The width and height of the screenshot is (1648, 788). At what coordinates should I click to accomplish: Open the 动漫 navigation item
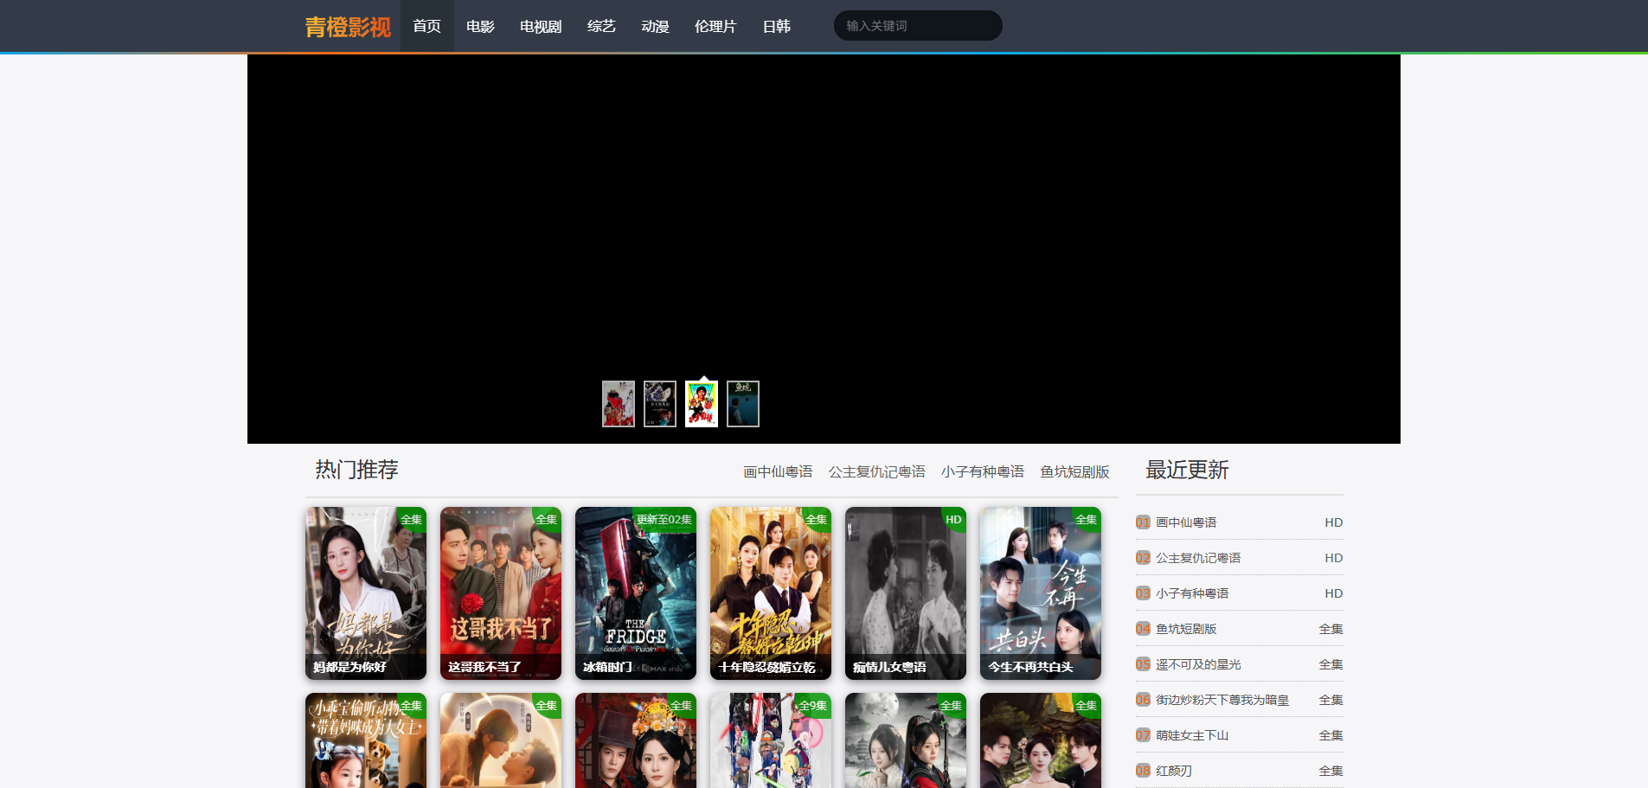pyautogui.click(x=655, y=27)
